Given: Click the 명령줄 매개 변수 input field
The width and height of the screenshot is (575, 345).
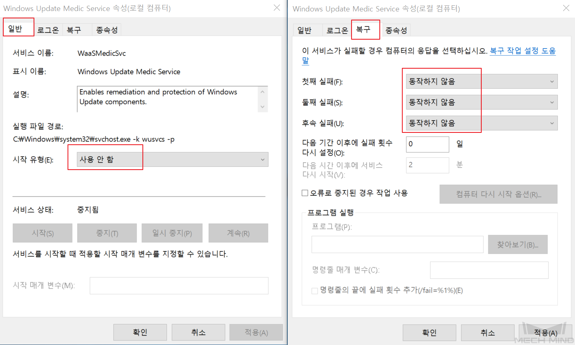Looking at the screenshot, I should [x=489, y=270].
